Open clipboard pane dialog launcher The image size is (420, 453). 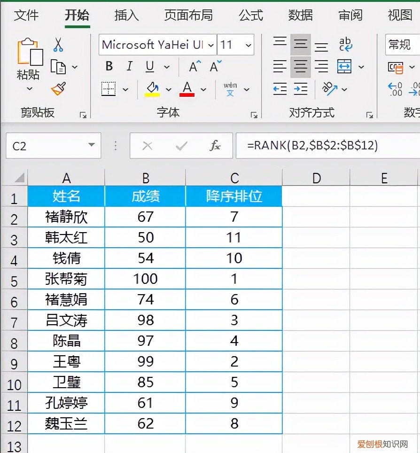(x=83, y=116)
